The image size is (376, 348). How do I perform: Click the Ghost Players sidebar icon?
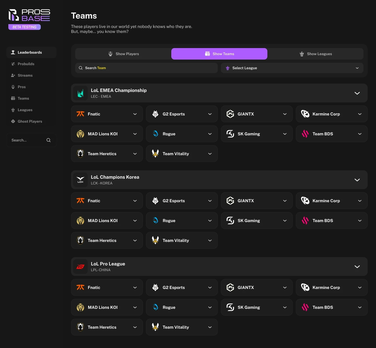click(x=13, y=121)
